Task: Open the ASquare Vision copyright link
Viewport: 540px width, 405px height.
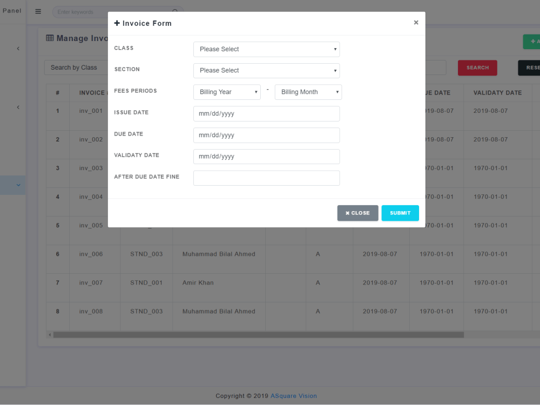Action: pos(293,396)
